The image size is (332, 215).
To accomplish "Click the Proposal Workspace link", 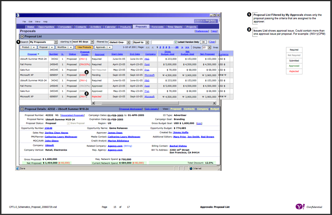I will [130, 109].
